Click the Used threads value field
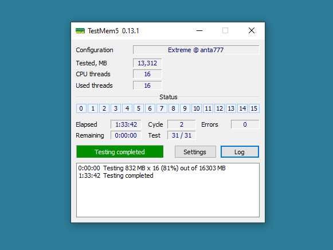This screenshot has width=333, height=250. click(x=147, y=85)
